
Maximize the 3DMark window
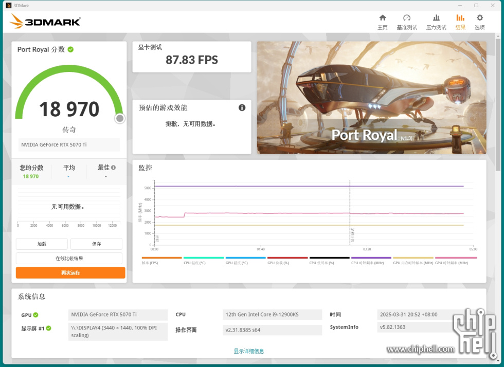pos(476,6)
